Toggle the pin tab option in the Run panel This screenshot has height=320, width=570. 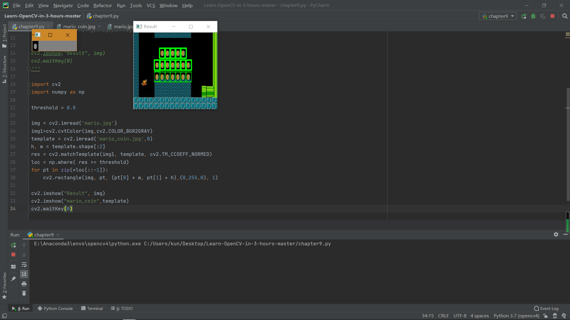click(13, 279)
